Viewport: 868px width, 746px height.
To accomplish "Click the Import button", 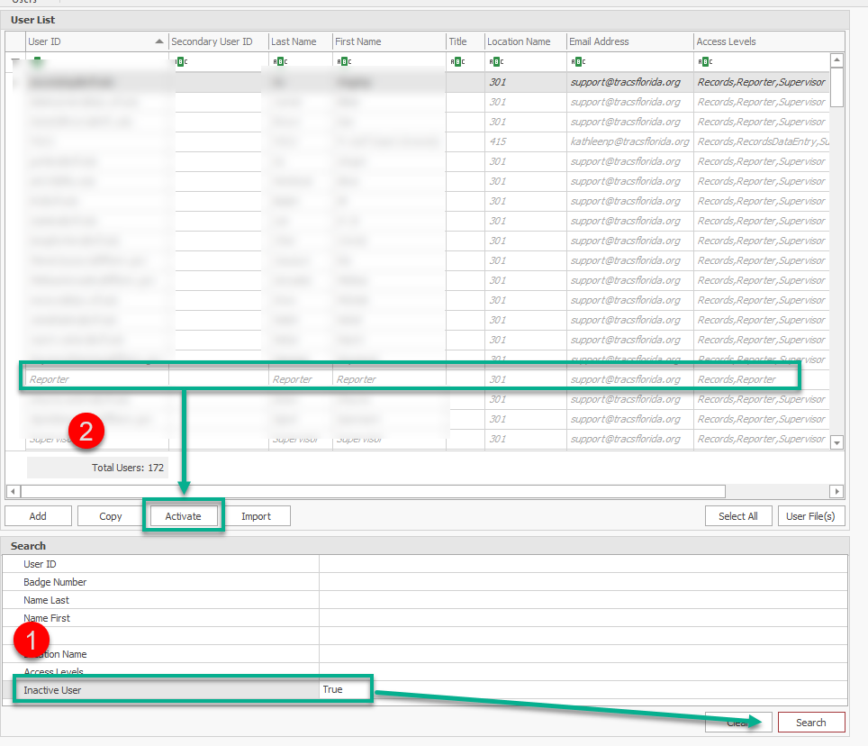I will tap(256, 516).
